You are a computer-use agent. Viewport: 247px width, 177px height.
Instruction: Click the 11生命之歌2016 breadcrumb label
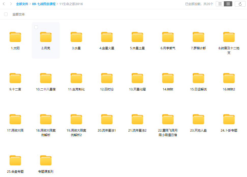(71, 4)
